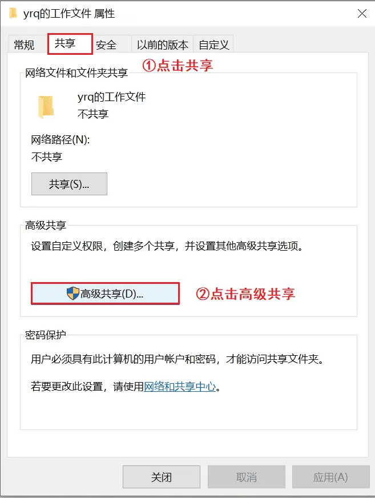Click the red ①点击共享 annotation
This screenshot has width=375, height=498.
[177, 66]
